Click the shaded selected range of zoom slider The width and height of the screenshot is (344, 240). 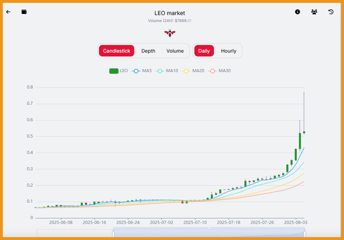point(209,233)
